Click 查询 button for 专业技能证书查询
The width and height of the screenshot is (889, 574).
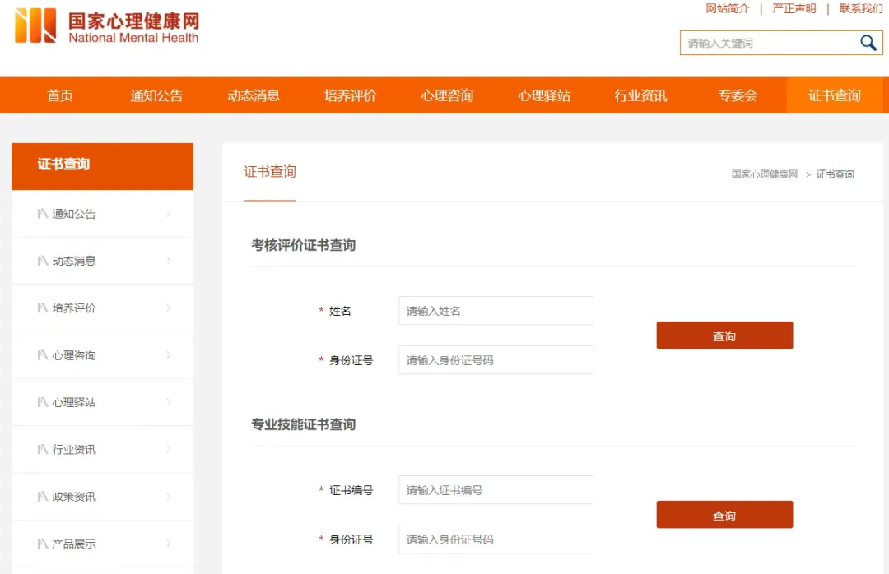click(x=724, y=515)
